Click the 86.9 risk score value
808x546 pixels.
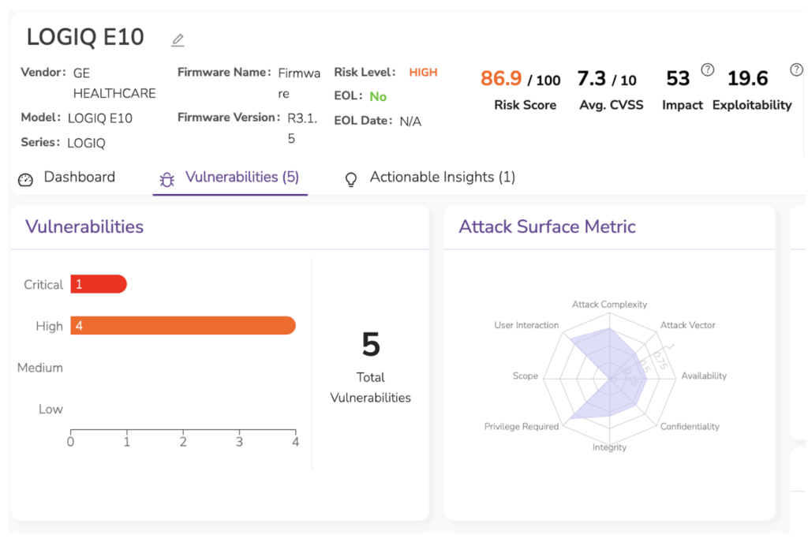coord(501,78)
